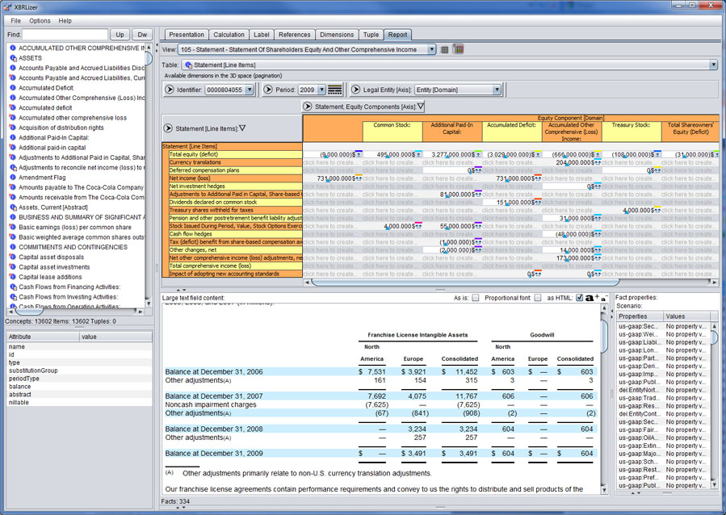Click the triangle after Statement, Equity Components [Axis]

click(x=421, y=107)
